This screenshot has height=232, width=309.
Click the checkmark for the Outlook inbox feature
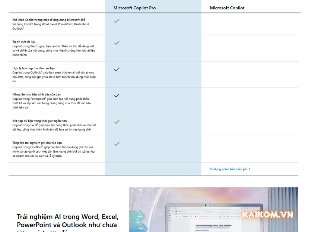pos(116,69)
